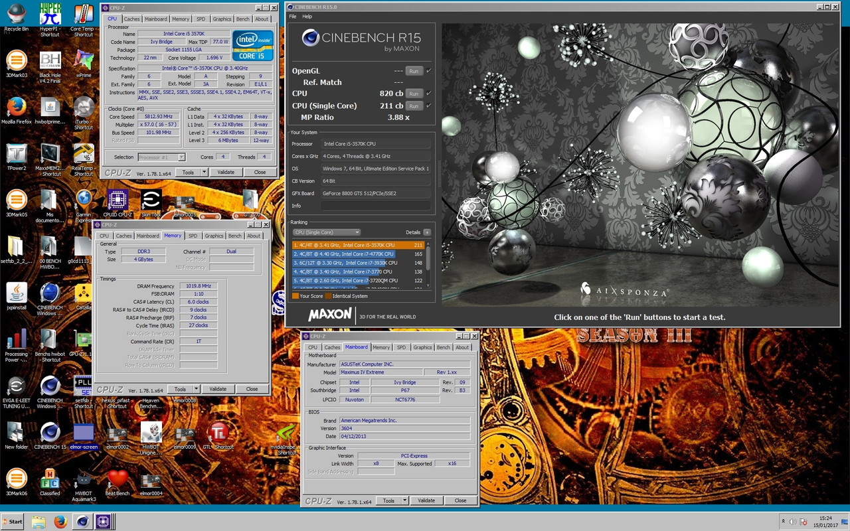Toggle the CPU Single Core test checkmark

click(x=428, y=106)
